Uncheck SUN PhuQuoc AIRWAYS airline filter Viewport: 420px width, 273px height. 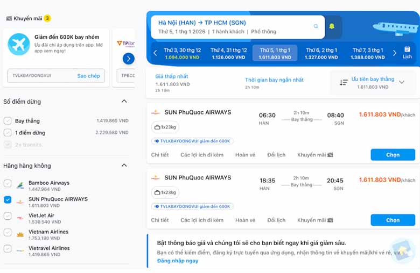8,200
